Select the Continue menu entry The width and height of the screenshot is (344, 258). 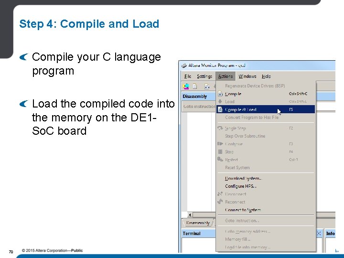[266, 144]
